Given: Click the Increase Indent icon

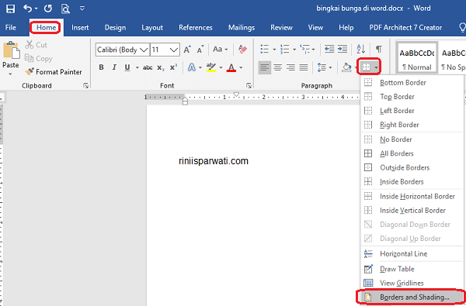Looking at the screenshot, I should click(343, 49).
